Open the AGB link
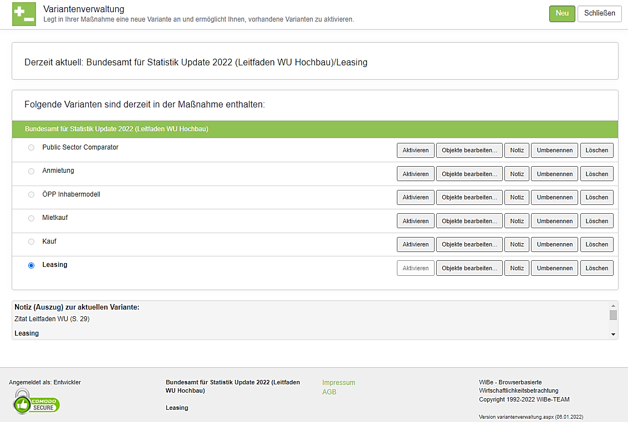Image resolution: width=628 pixels, height=422 pixels. [x=329, y=392]
